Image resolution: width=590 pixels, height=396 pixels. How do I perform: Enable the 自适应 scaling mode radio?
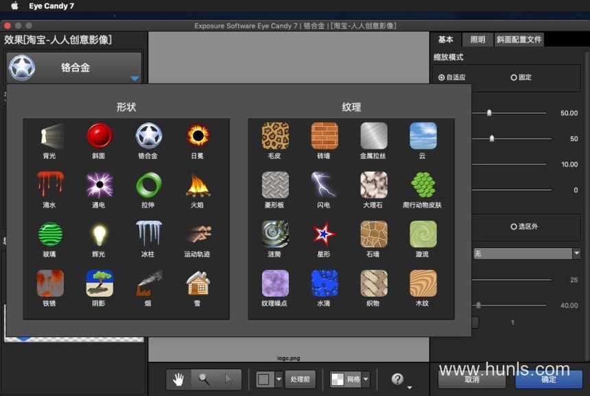(441, 77)
